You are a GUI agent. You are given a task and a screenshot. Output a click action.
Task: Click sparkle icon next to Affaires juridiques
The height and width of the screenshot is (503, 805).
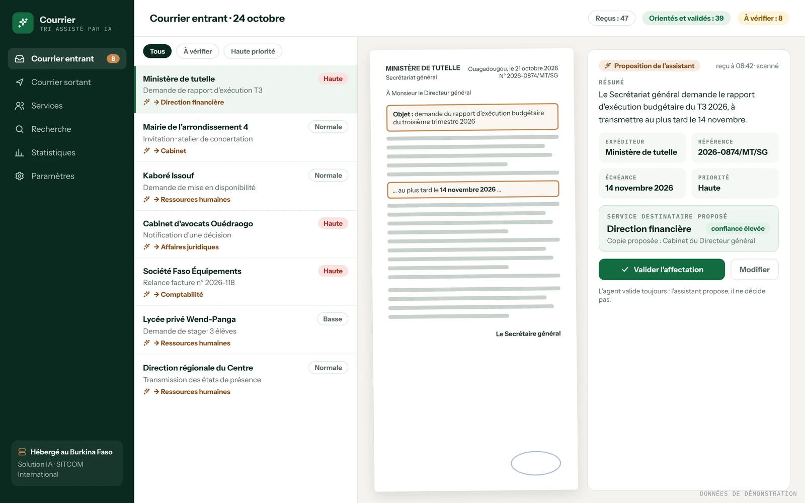147,247
